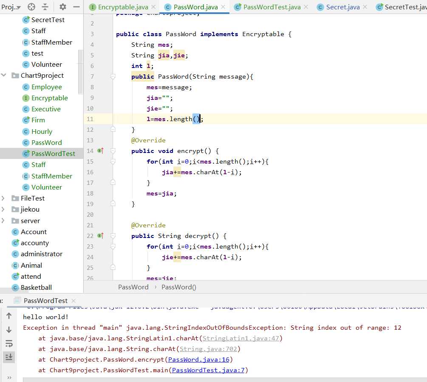The image size is (427, 382).
Task: Close the Secret.java tab
Action: [365, 7]
